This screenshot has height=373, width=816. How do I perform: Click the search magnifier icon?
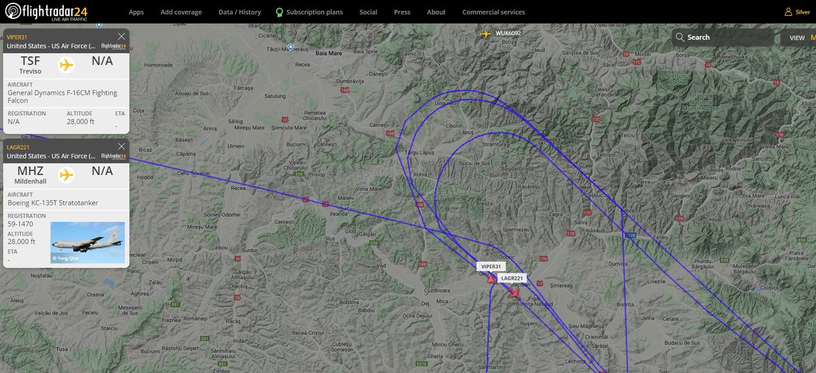point(679,37)
